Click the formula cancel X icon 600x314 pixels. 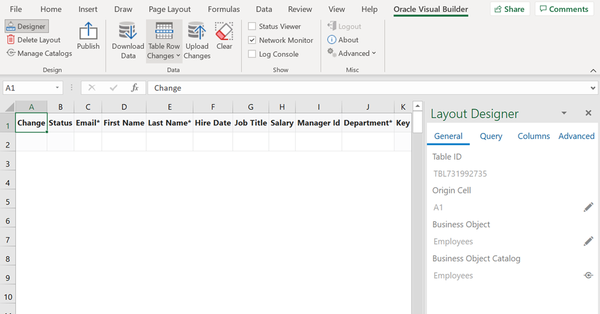tap(92, 88)
